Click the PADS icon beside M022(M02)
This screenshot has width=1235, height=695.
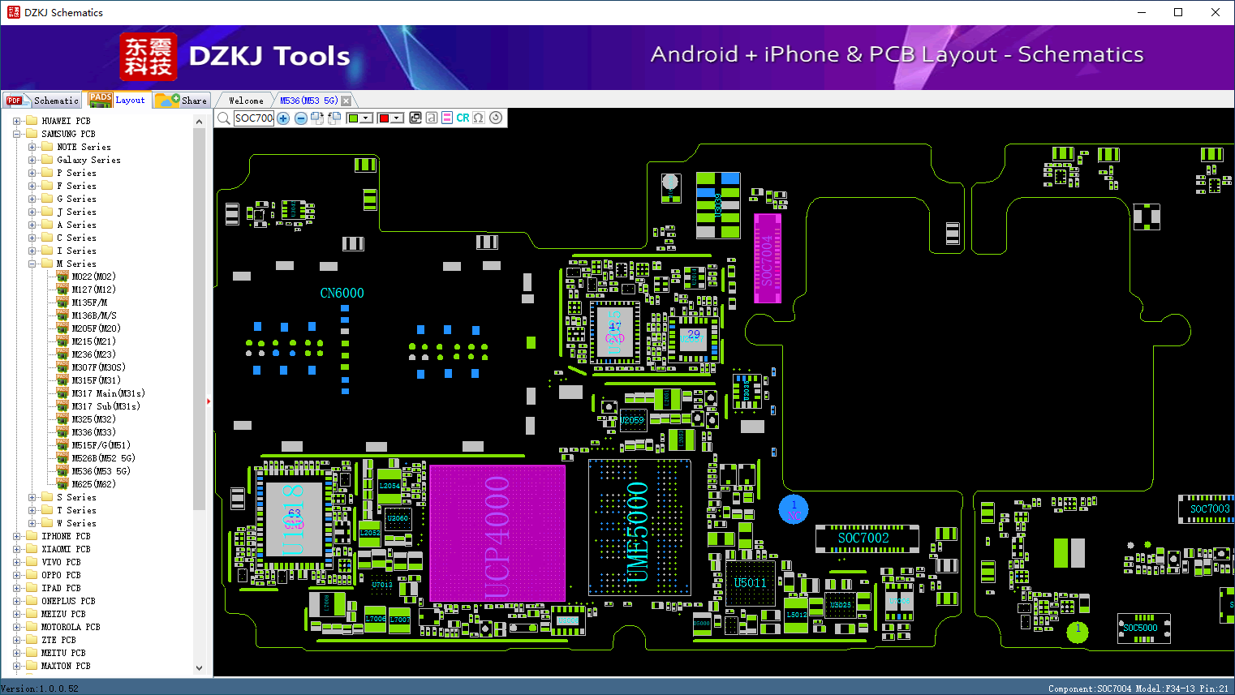coord(62,277)
